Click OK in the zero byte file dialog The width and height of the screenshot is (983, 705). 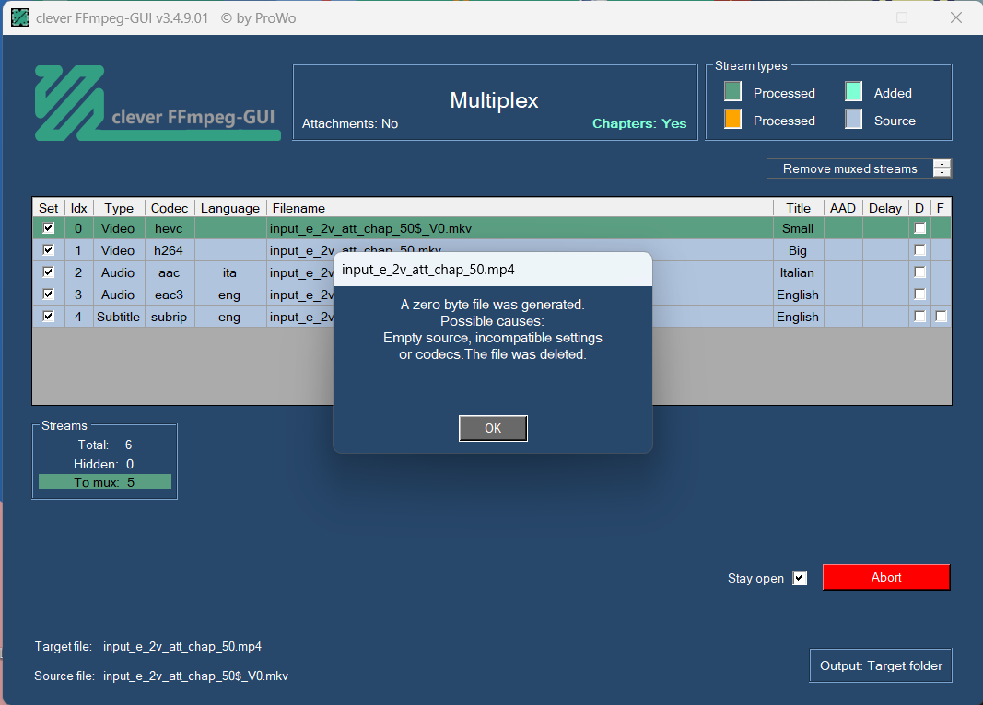click(x=493, y=428)
